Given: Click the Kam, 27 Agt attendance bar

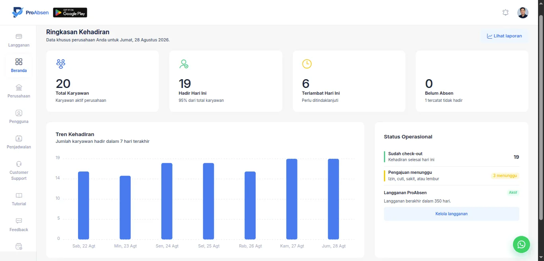Looking at the screenshot, I should [x=292, y=199].
